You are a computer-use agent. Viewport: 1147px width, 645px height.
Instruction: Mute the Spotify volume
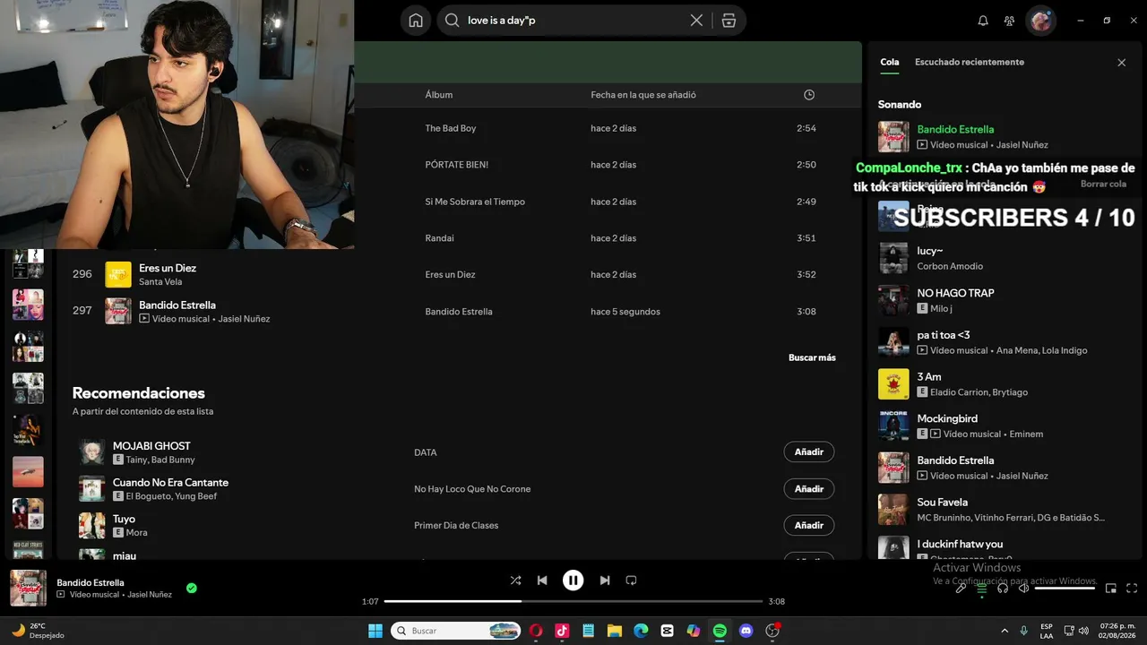1023,589
